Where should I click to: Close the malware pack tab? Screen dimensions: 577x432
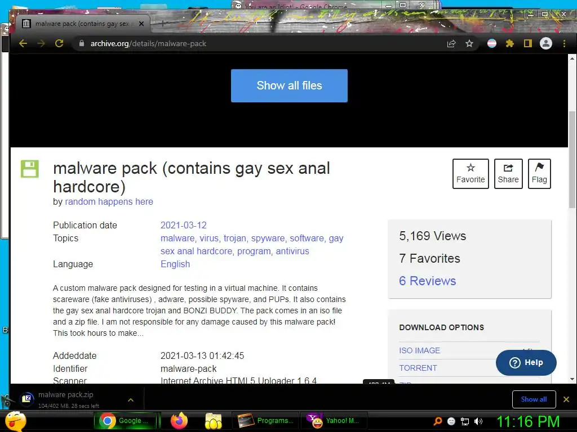[141, 24]
